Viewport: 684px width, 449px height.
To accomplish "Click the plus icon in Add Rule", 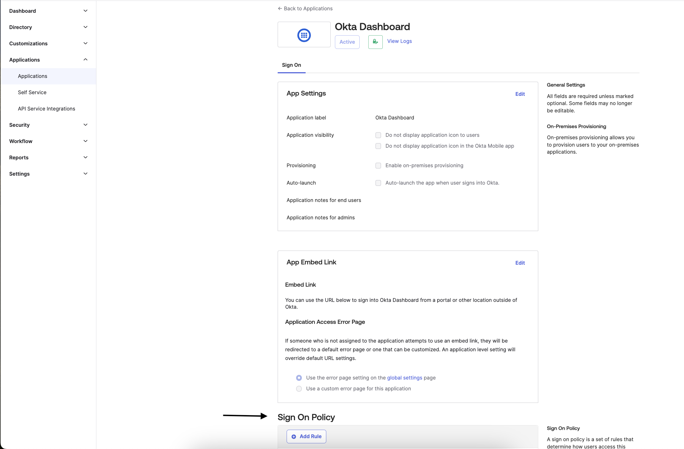I will point(294,437).
